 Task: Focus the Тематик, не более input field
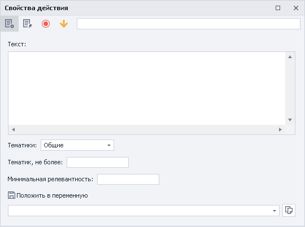[98, 162]
